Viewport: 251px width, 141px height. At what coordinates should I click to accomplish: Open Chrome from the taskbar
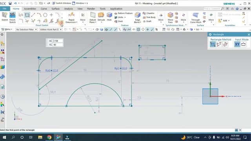point(49,137)
